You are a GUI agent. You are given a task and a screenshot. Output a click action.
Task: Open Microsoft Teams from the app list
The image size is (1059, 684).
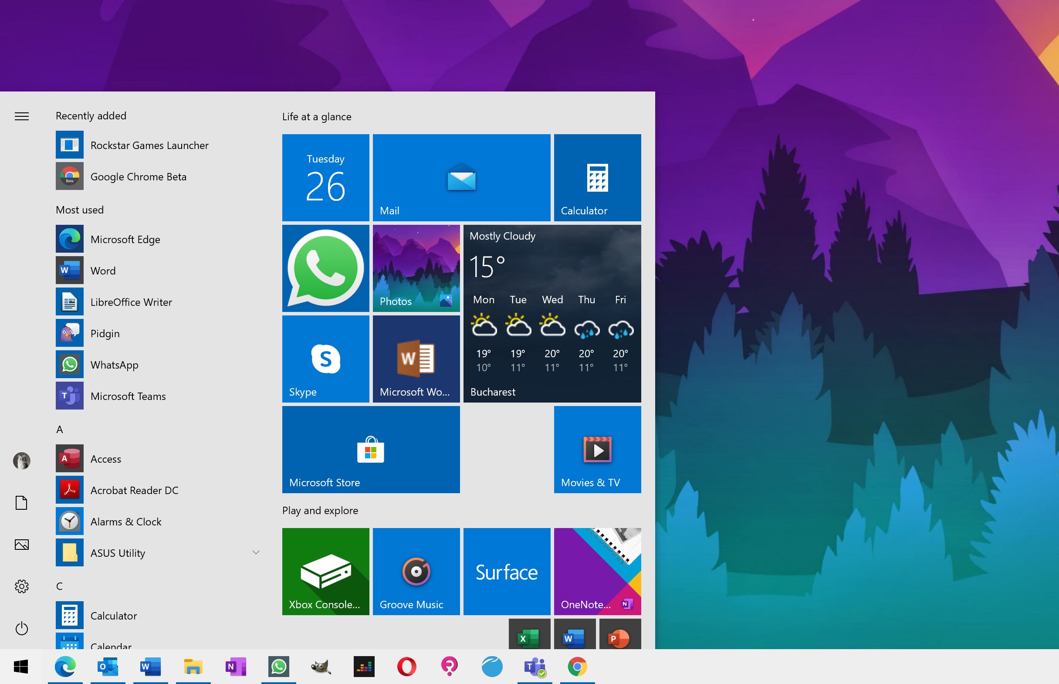pyautogui.click(x=158, y=396)
